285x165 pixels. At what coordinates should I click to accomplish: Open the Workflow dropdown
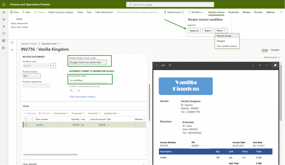click(x=196, y=12)
